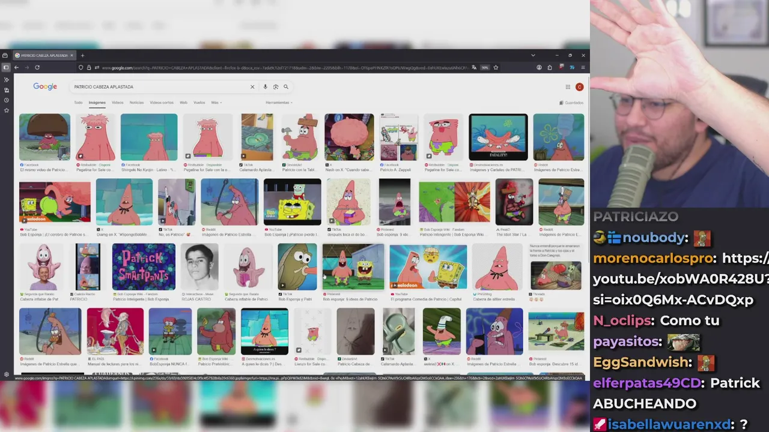Click the youtu.be link in stream chat
This screenshot has height=432, width=769.
pyautogui.click(x=680, y=279)
